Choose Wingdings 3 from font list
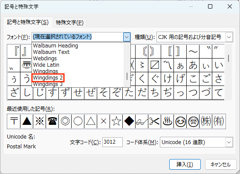Viewport: 240px width, 174px height. tap(48, 84)
